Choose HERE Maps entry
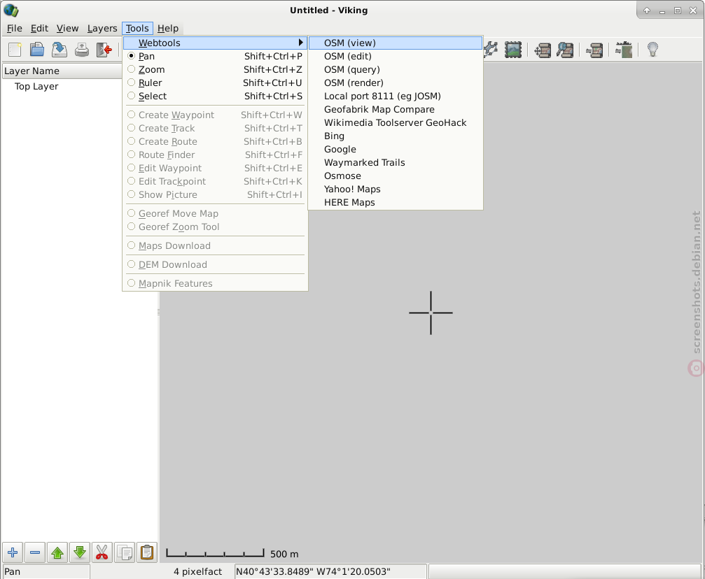 pos(396,203)
